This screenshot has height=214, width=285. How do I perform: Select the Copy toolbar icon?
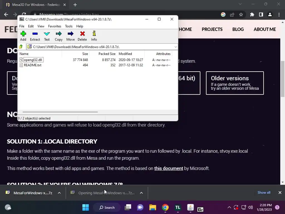(x=58, y=36)
